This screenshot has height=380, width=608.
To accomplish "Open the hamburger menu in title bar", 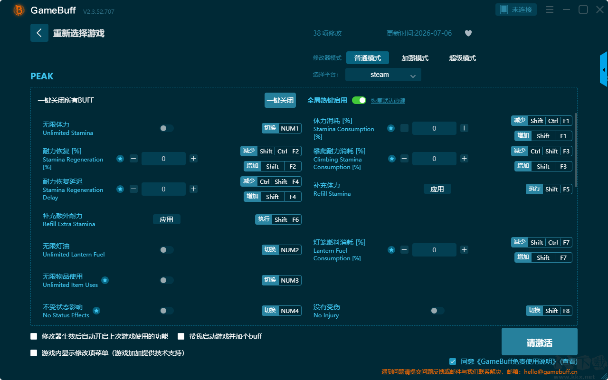I will [550, 9].
